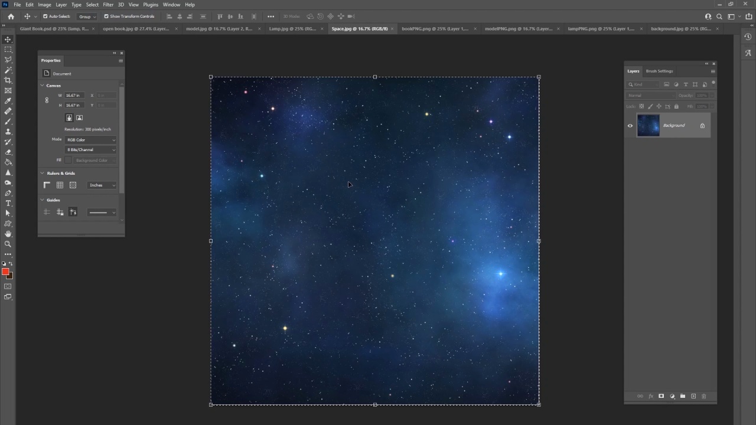Image resolution: width=756 pixels, height=425 pixels.
Task: Open the Inches ruler units dropdown
Action: coord(102,185)
